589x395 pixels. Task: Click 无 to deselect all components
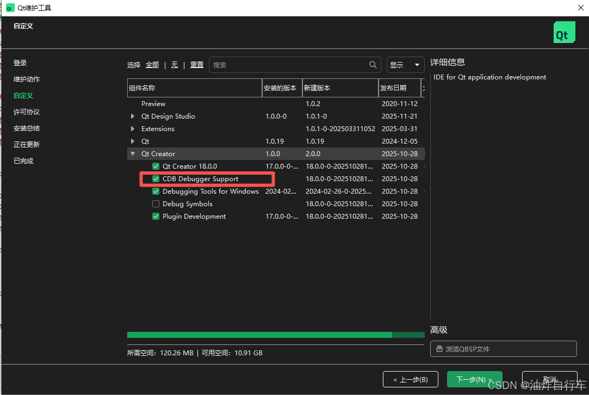(174, 65)
